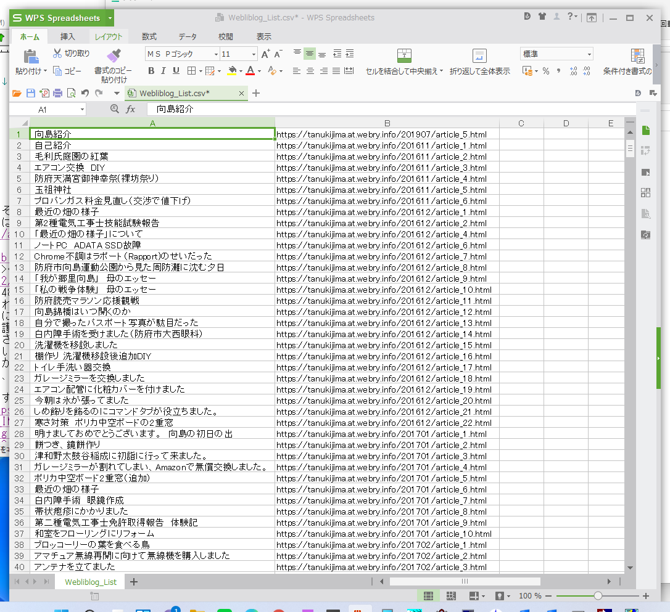
Task: Click the increase indent icon
Action: [350, 54]
